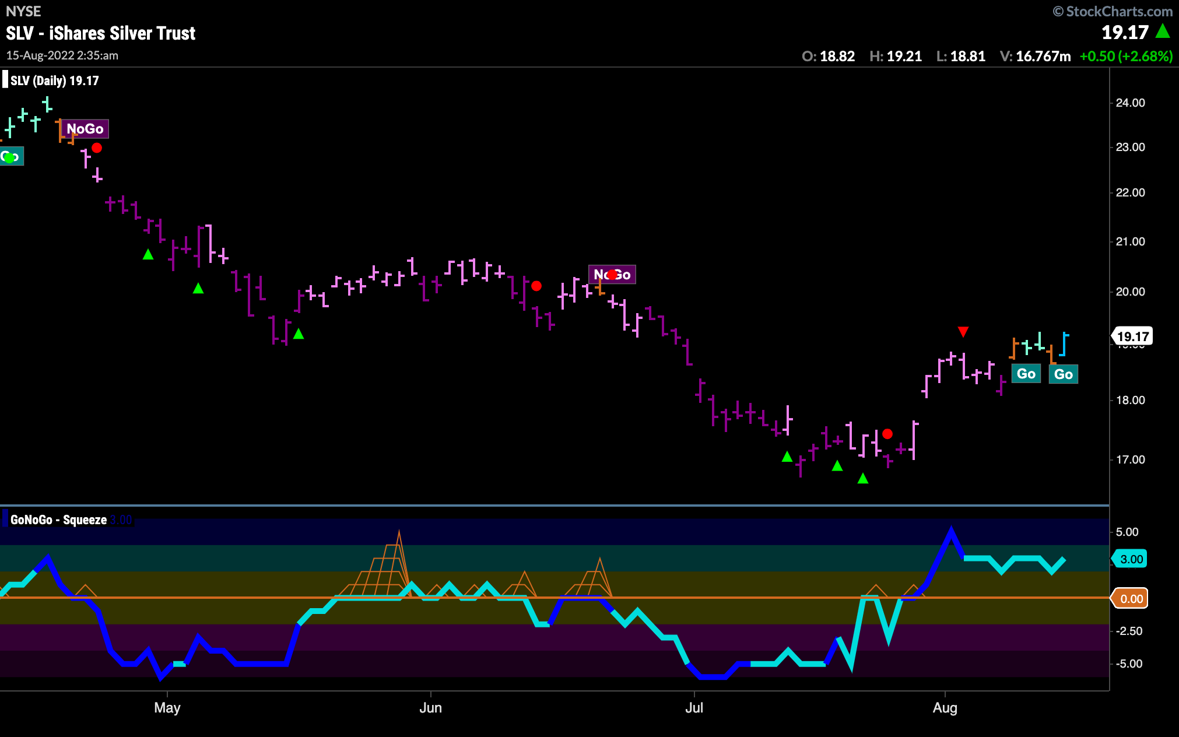Image resolution: width=1179 pixels, height=737 pixels.
Task: Click the red downward triangle in August
Action: (963, 332)
